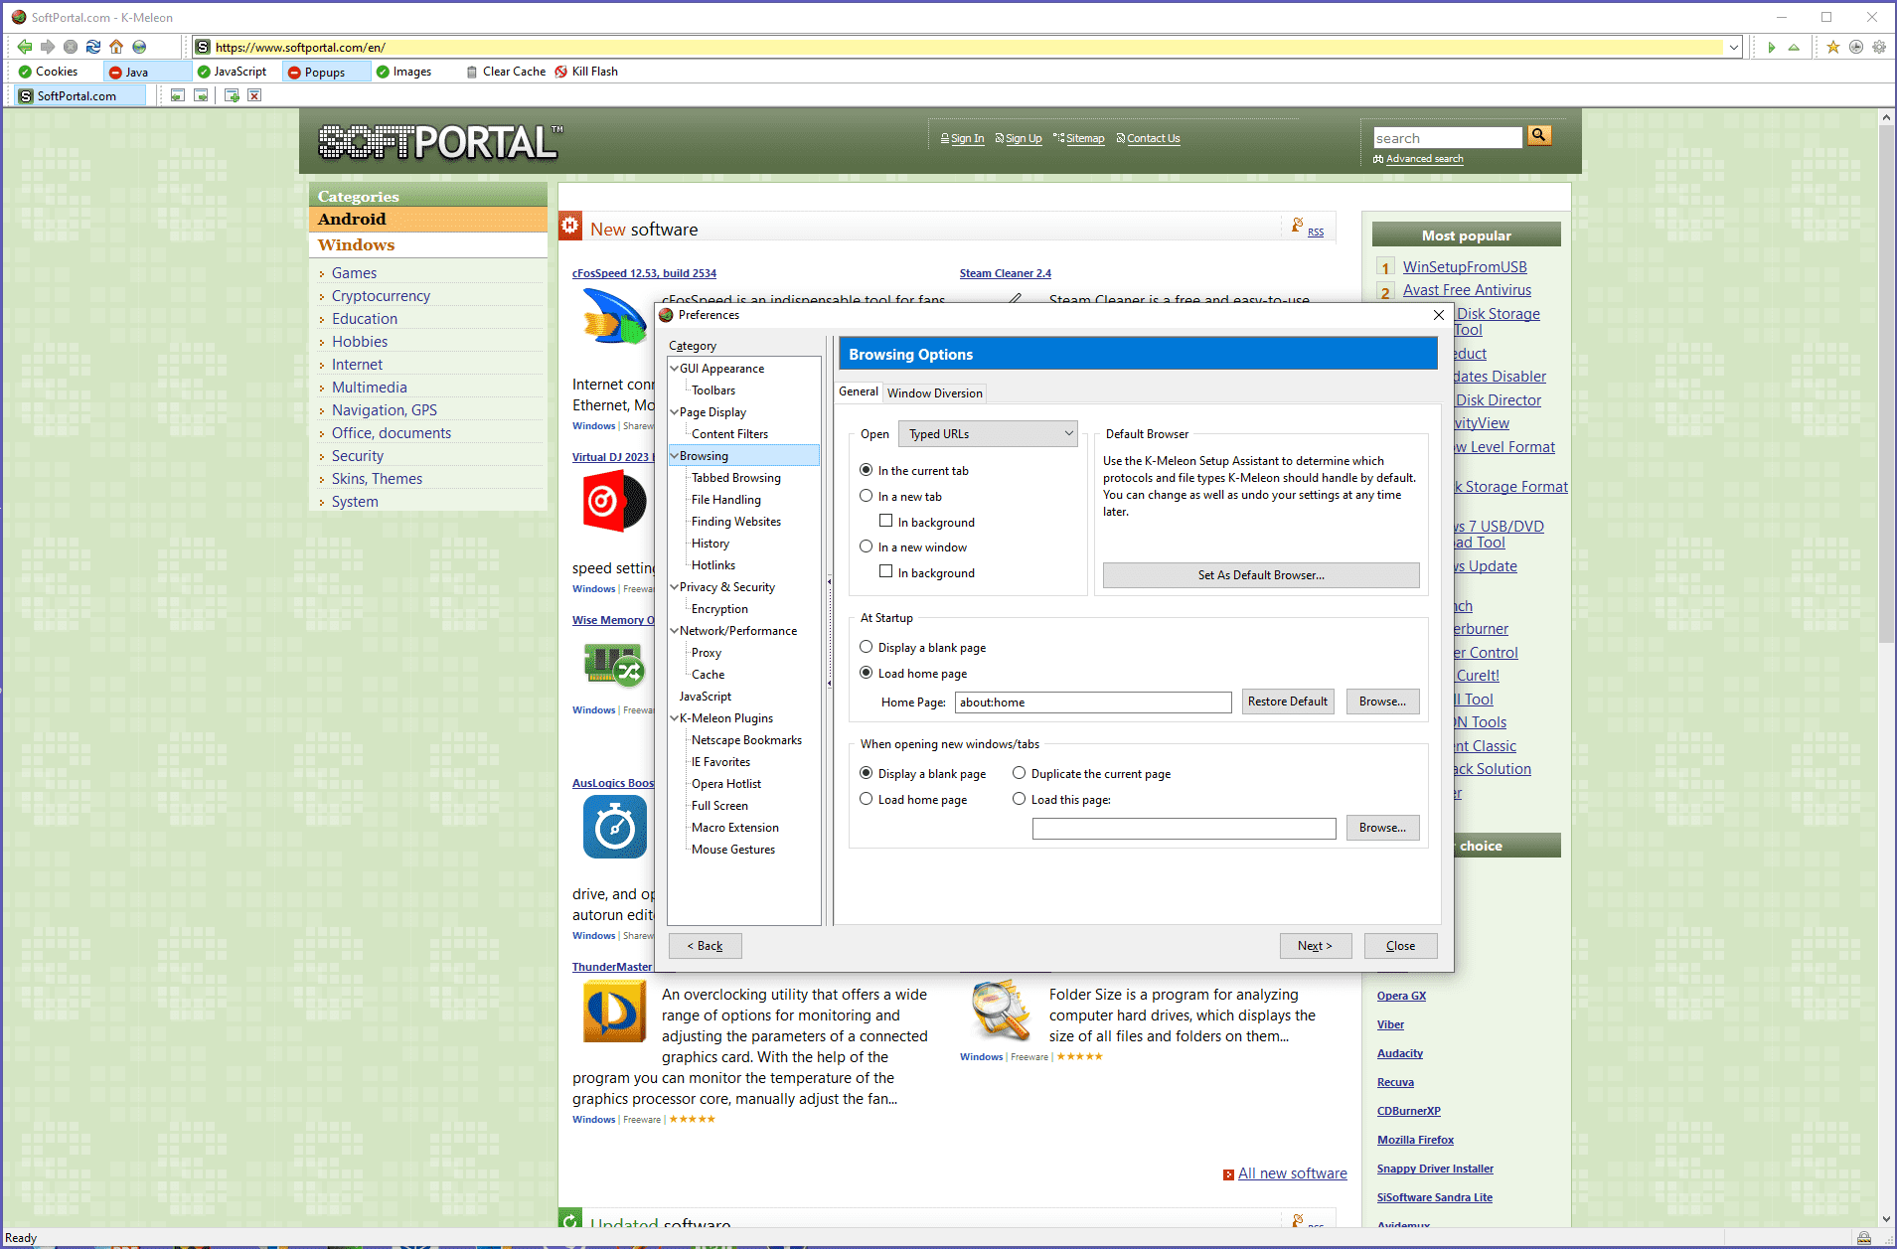Screen dimensions: 1897x1249
Task: Click the ThunderMaster program icon
Action: [x=615, y=1011]
